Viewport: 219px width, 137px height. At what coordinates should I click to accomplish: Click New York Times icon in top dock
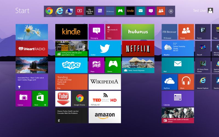(x=90, y=11)
